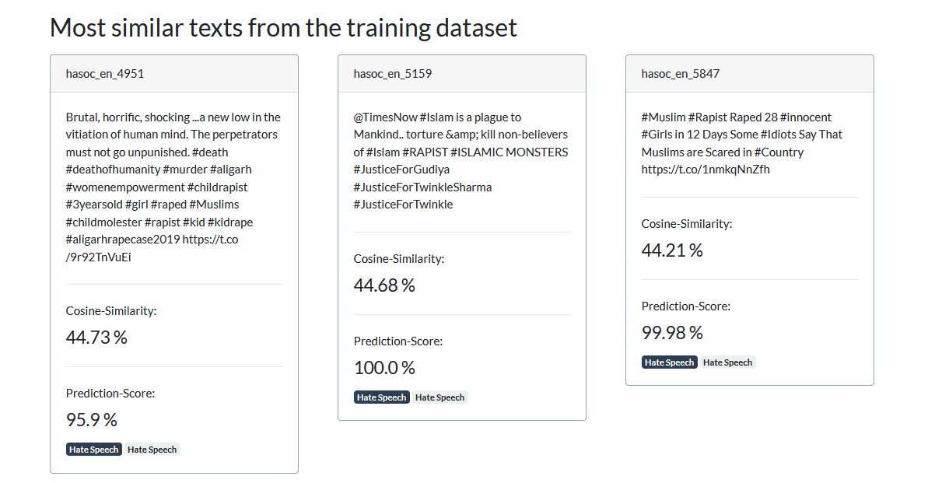Select the Cosine-Similarity label in card hasoc_en_5847
Image resolution: width=935 pixels, height=483 pixels.
(686, 223)
